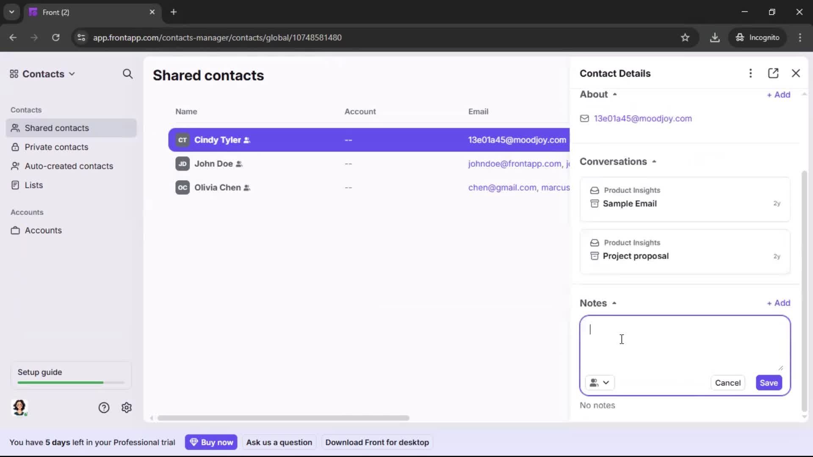Open the Contact Details three-dot overflow menu

(x=750, y=73)
